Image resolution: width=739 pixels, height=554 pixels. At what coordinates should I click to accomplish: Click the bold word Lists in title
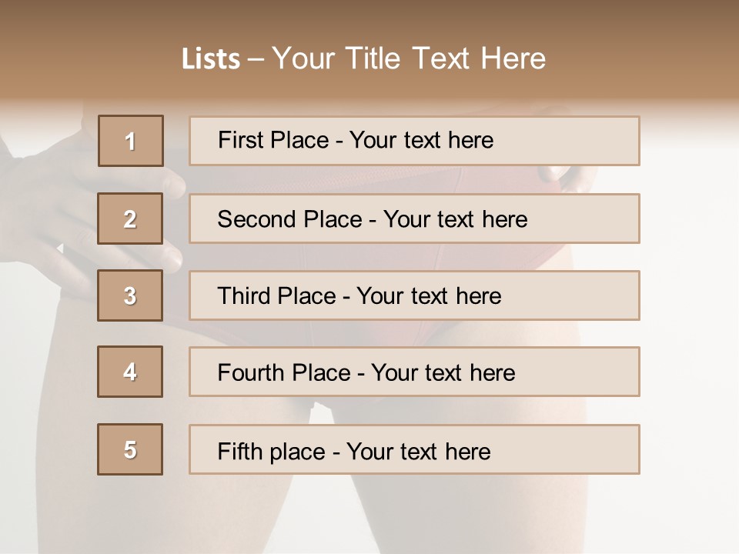pos(211,59)
